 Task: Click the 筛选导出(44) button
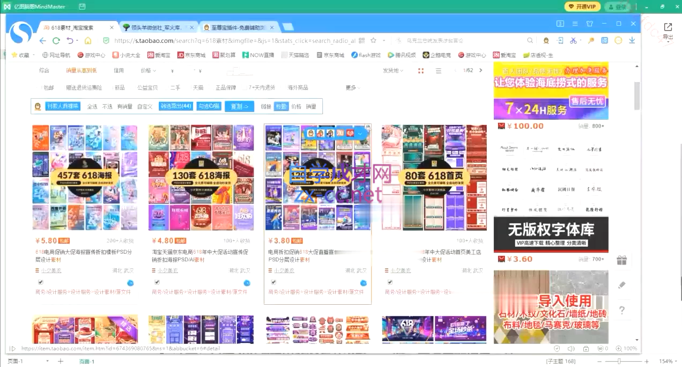pyautogui.click(x=176, y=106)
